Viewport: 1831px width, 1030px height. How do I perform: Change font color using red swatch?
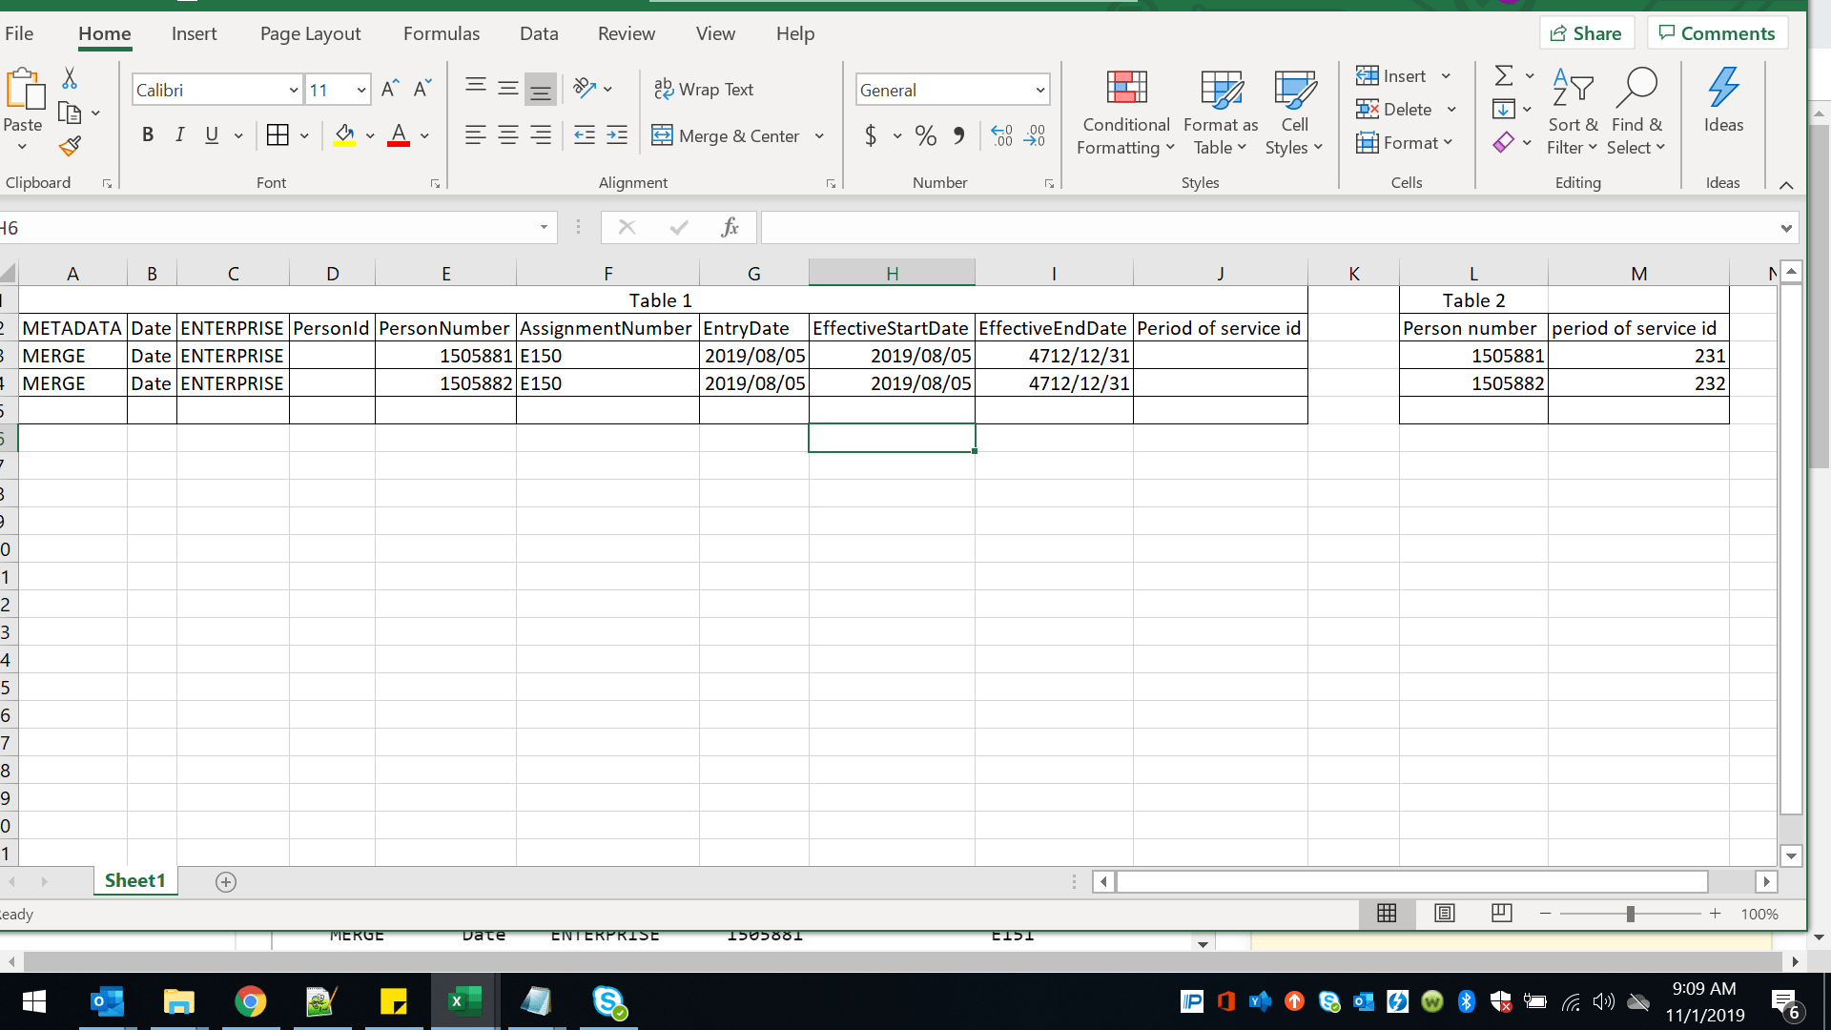398,135
